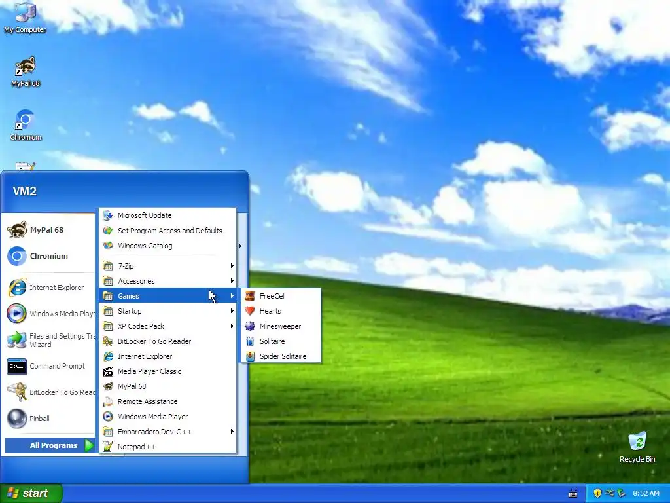Open Solitaire from the Games list

pyautogui.click(x=280, y=341)
